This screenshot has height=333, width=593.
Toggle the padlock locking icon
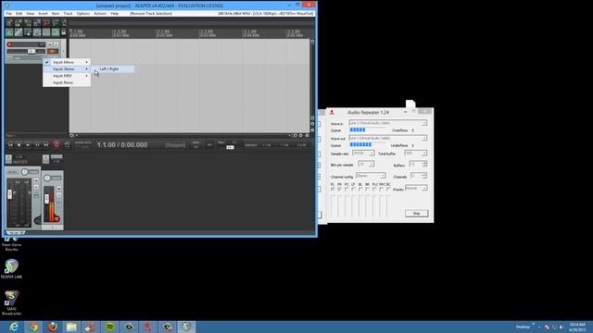coord(64,32)
